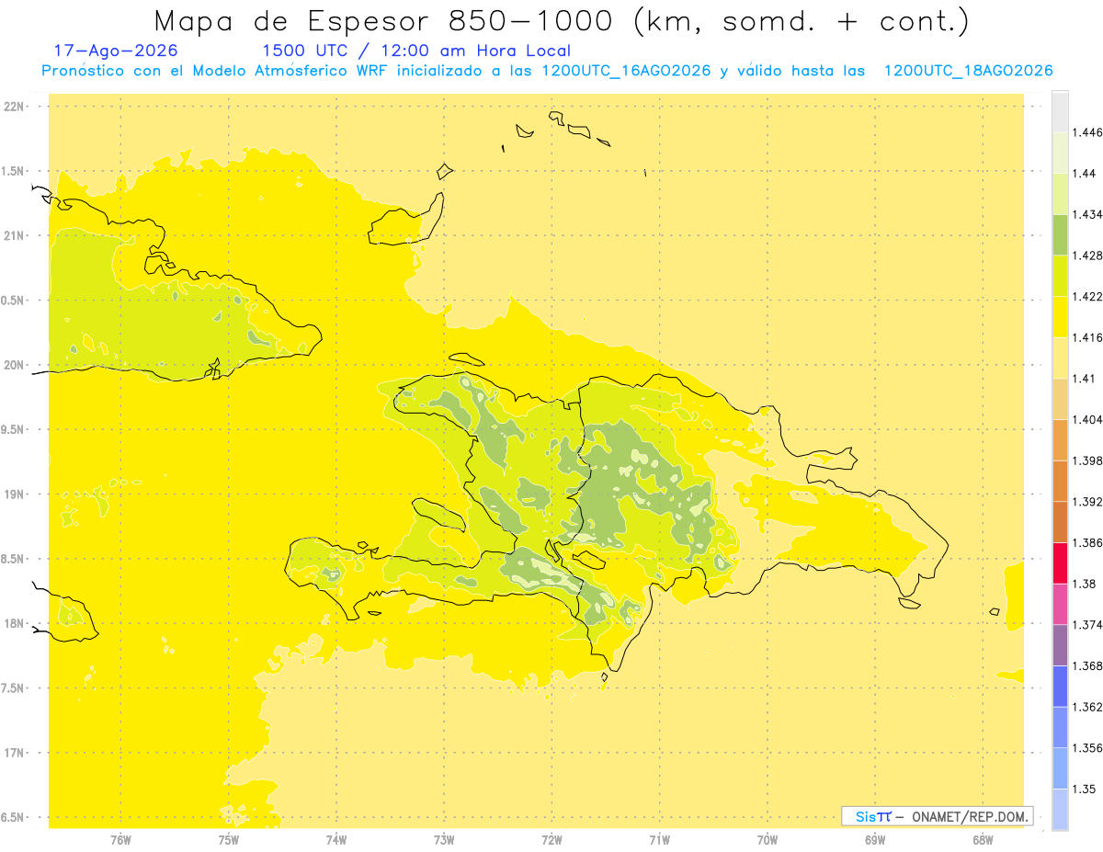Select the pink legend swatch between 1.374 and 1.38
The image size is (1103, 852).
pyautogui.click(x=1060, y=605)
